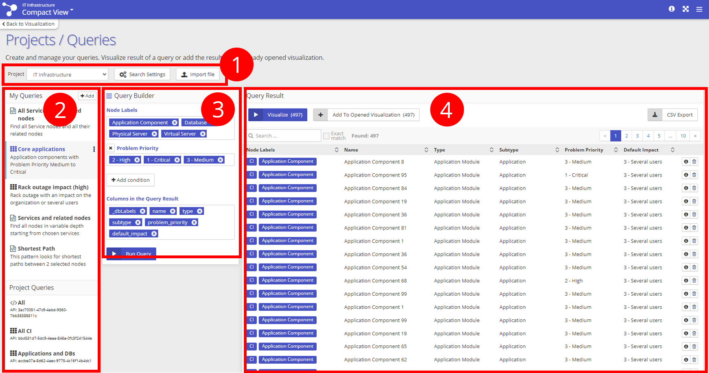Click the Visualize (497) button

click(x=278, y=115)
